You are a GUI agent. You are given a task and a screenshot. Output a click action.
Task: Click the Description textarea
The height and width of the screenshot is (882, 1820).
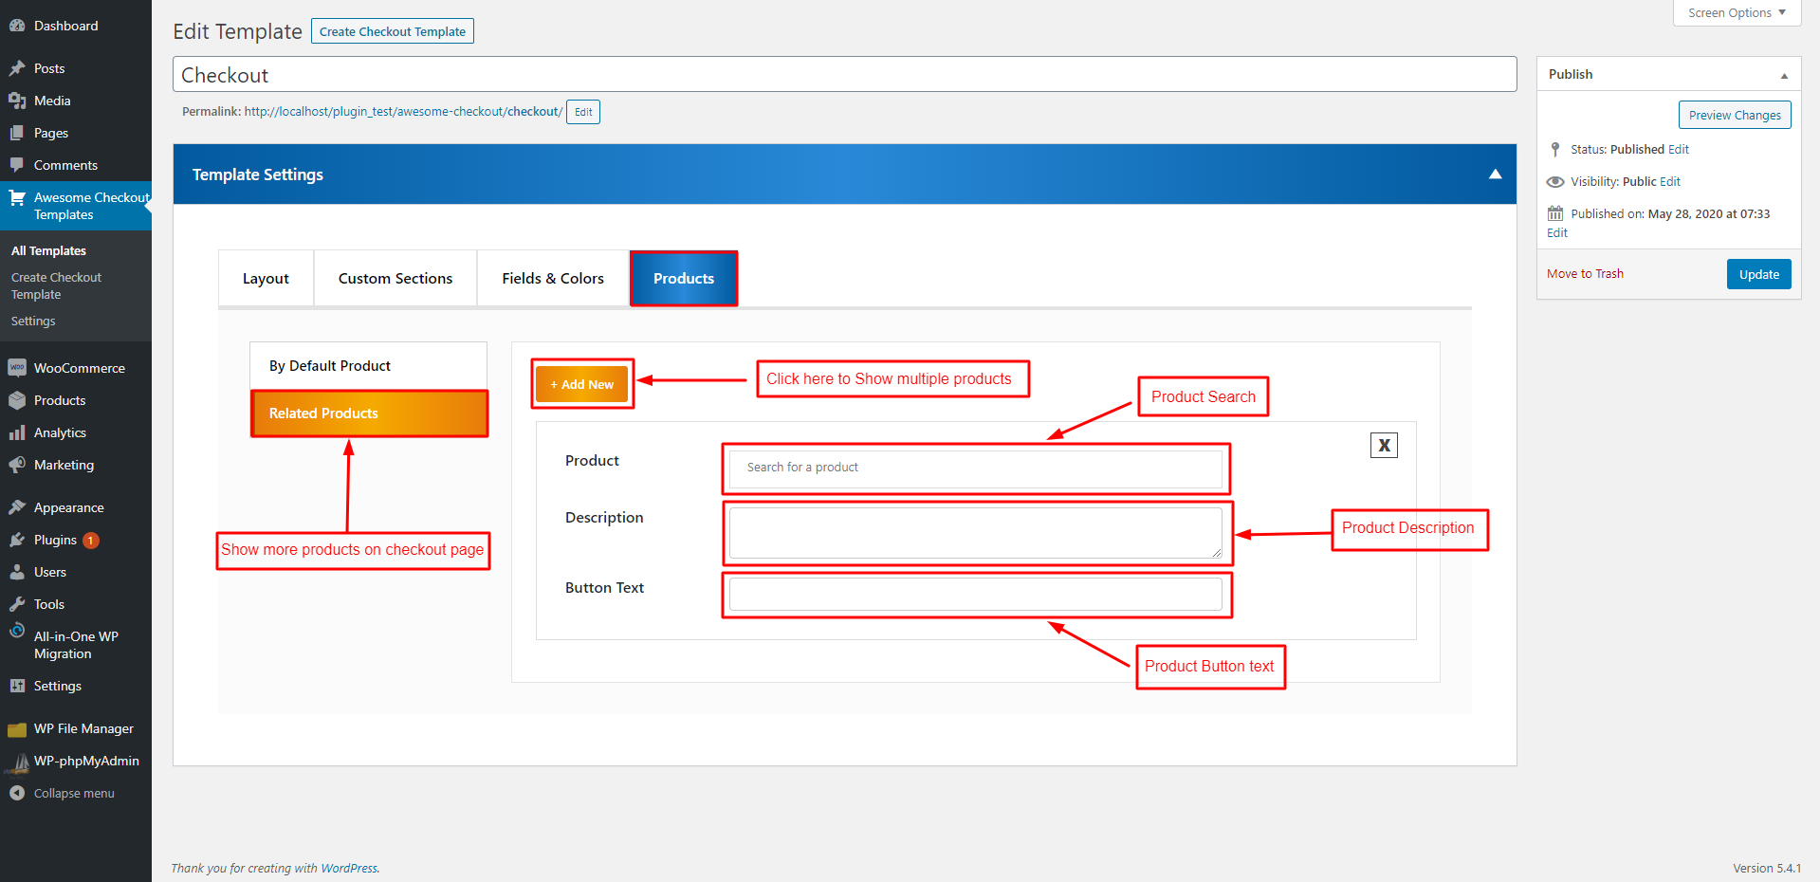[976, 533]
